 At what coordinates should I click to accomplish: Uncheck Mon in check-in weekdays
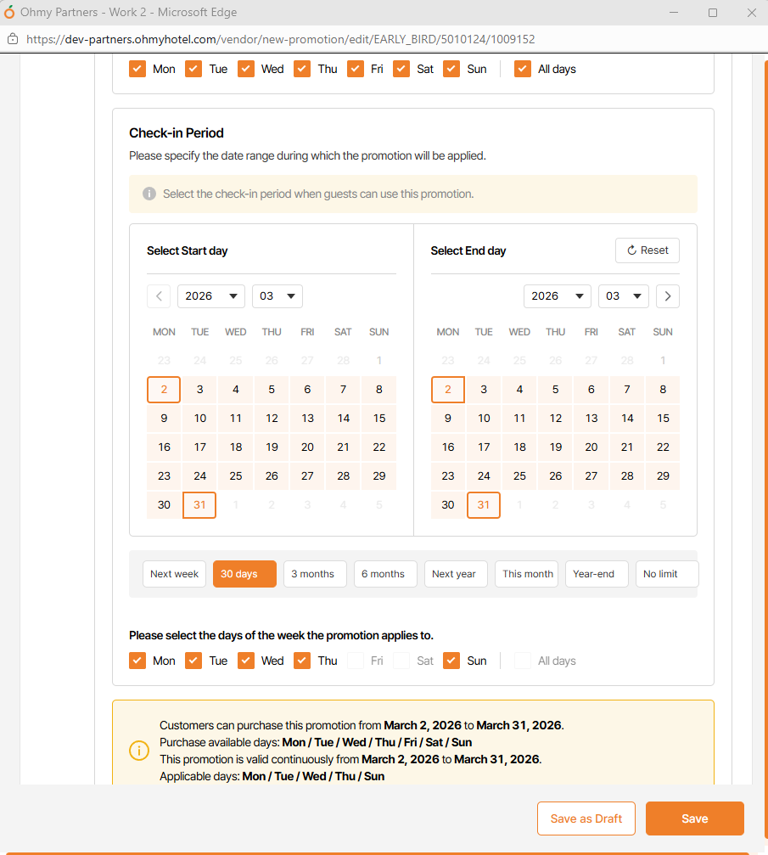137,661
